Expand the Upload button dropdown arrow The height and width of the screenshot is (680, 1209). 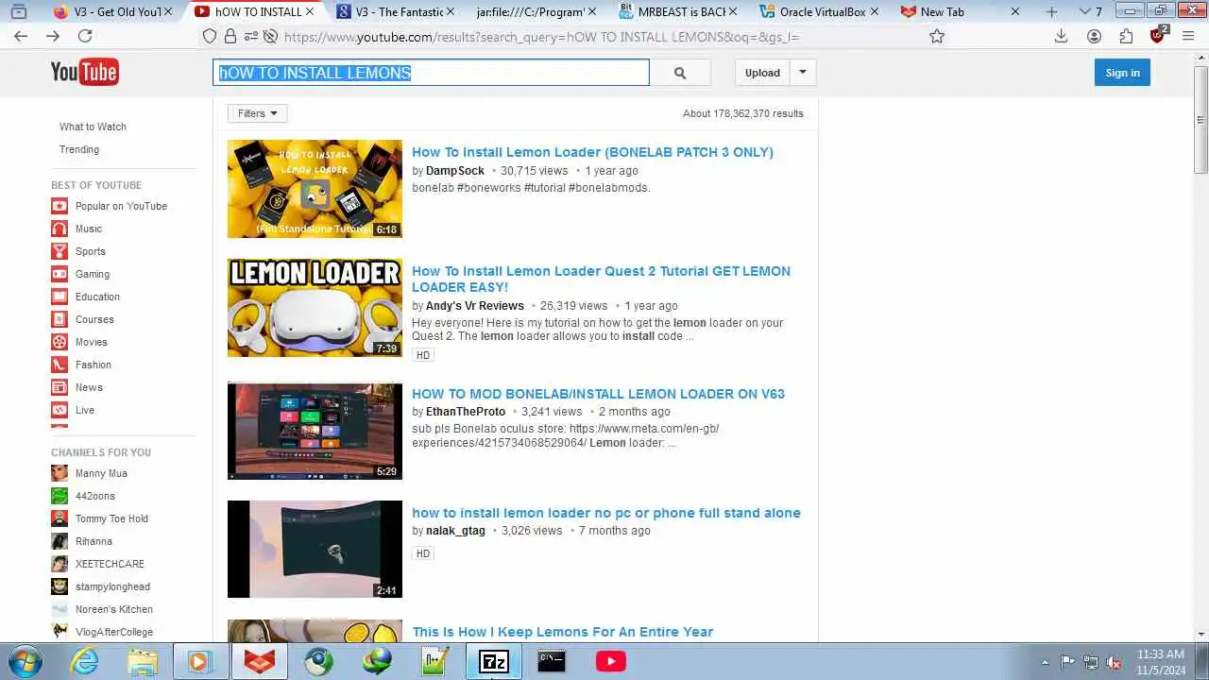point(803,73)
